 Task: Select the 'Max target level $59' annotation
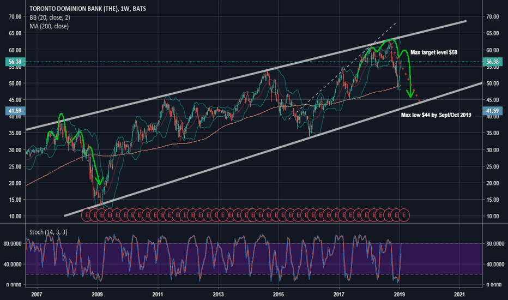point(434,52)
